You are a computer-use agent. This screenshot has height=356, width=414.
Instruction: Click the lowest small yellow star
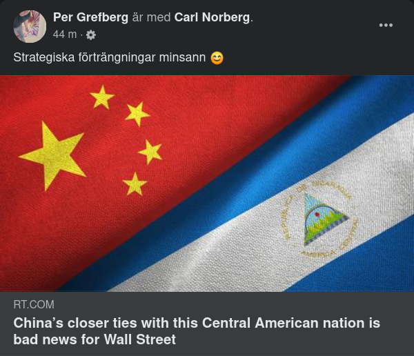pyautogui.click(x=135, y=184)
